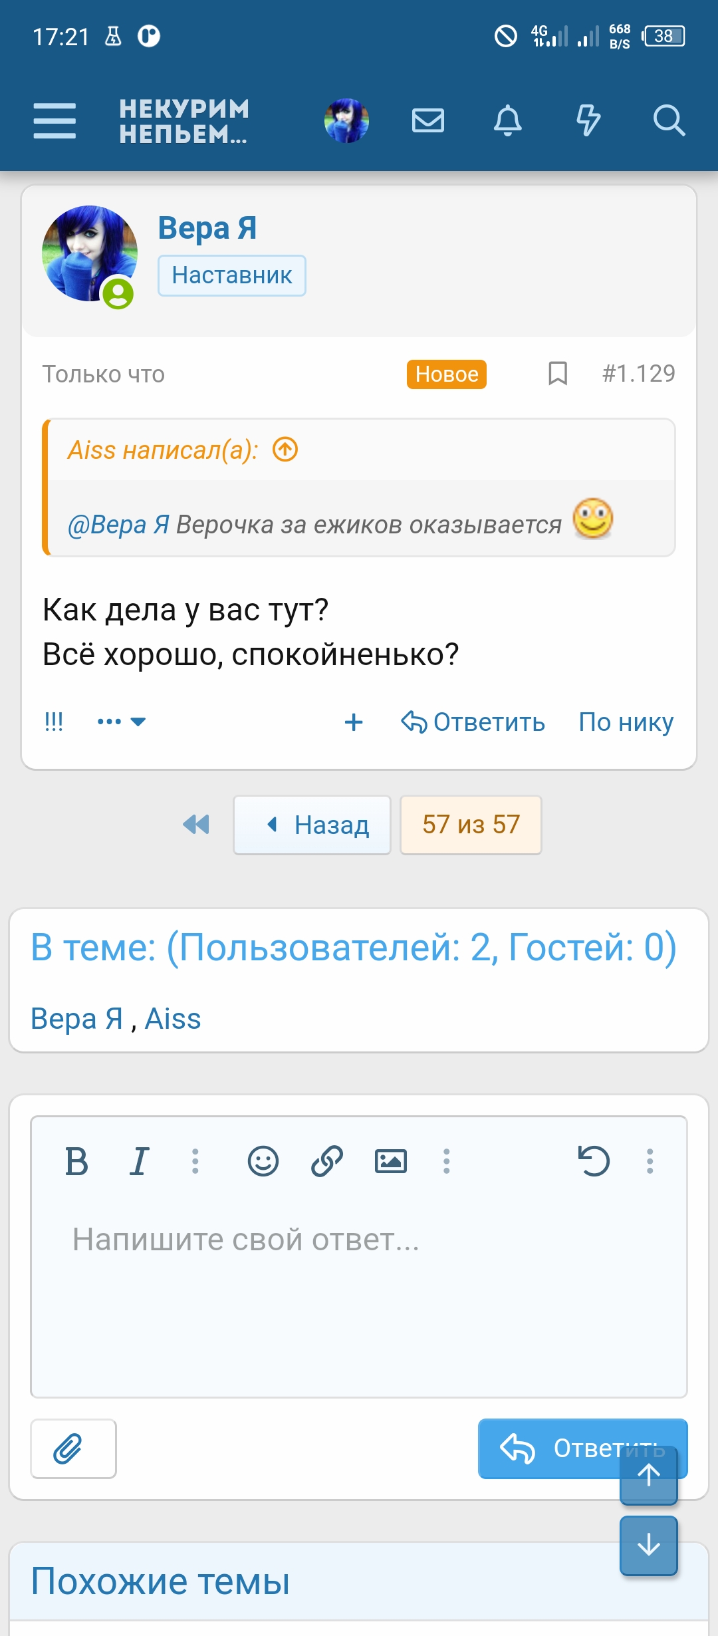Viewport: 718px width, 1636px height.
Task: Insert an image into the reply
Action: 390,1162
